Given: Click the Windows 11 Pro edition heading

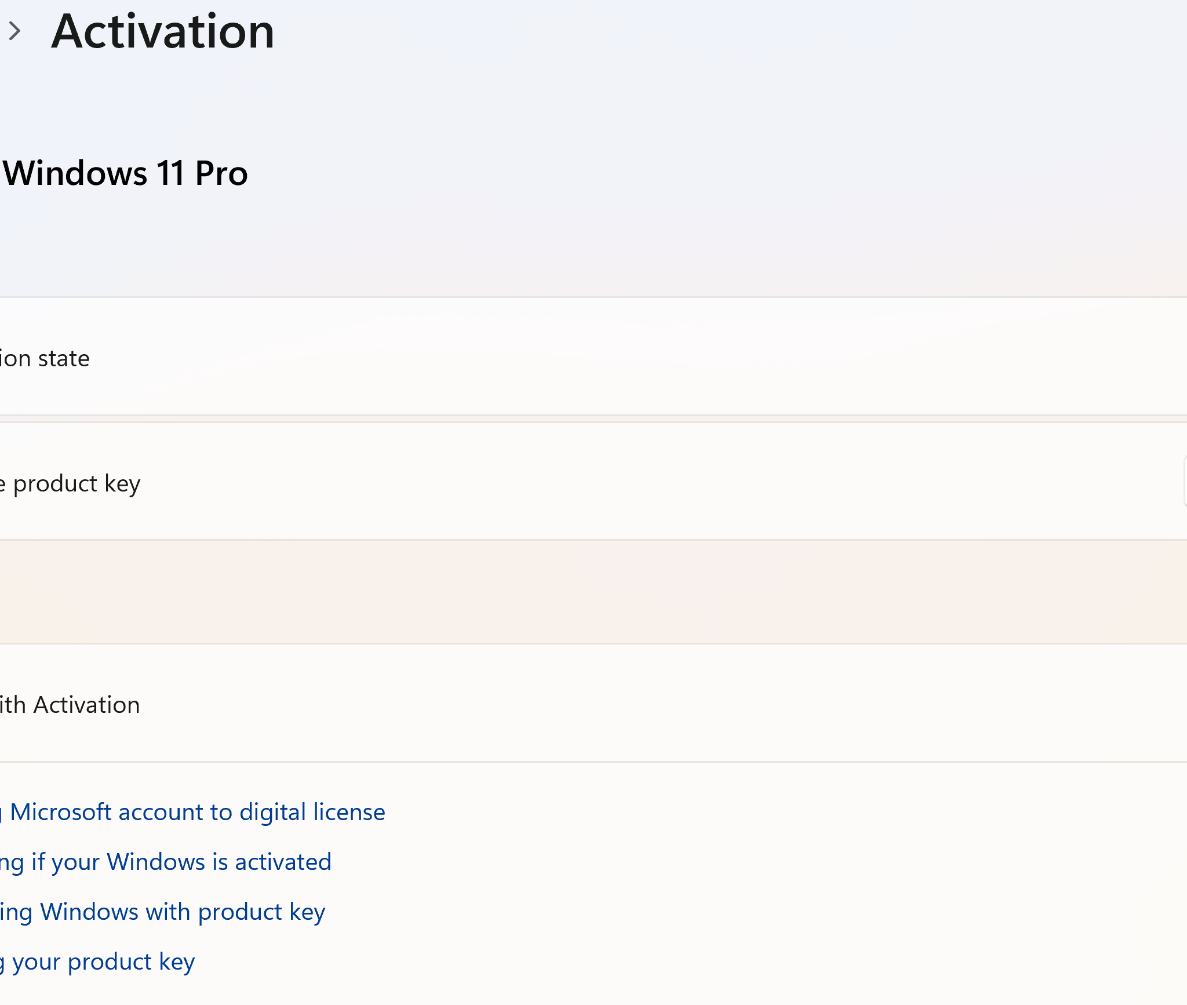Looking at the screenshot, I should pos(125,173).
